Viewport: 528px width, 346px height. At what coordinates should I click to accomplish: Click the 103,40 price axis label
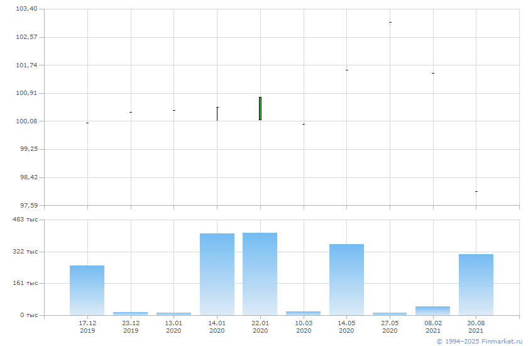tap(26, 9)
